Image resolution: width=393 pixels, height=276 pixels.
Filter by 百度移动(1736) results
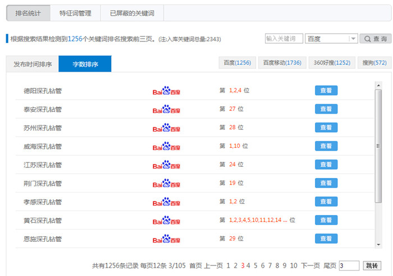coord(282,63)
